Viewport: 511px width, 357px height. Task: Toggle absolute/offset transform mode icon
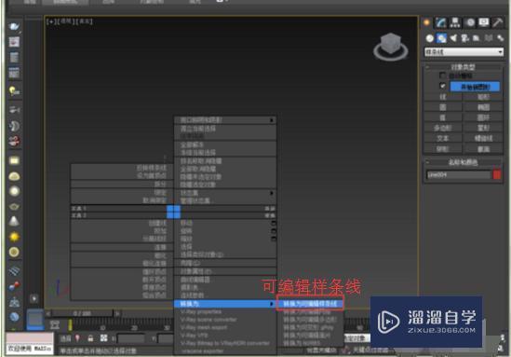[103, 338]
